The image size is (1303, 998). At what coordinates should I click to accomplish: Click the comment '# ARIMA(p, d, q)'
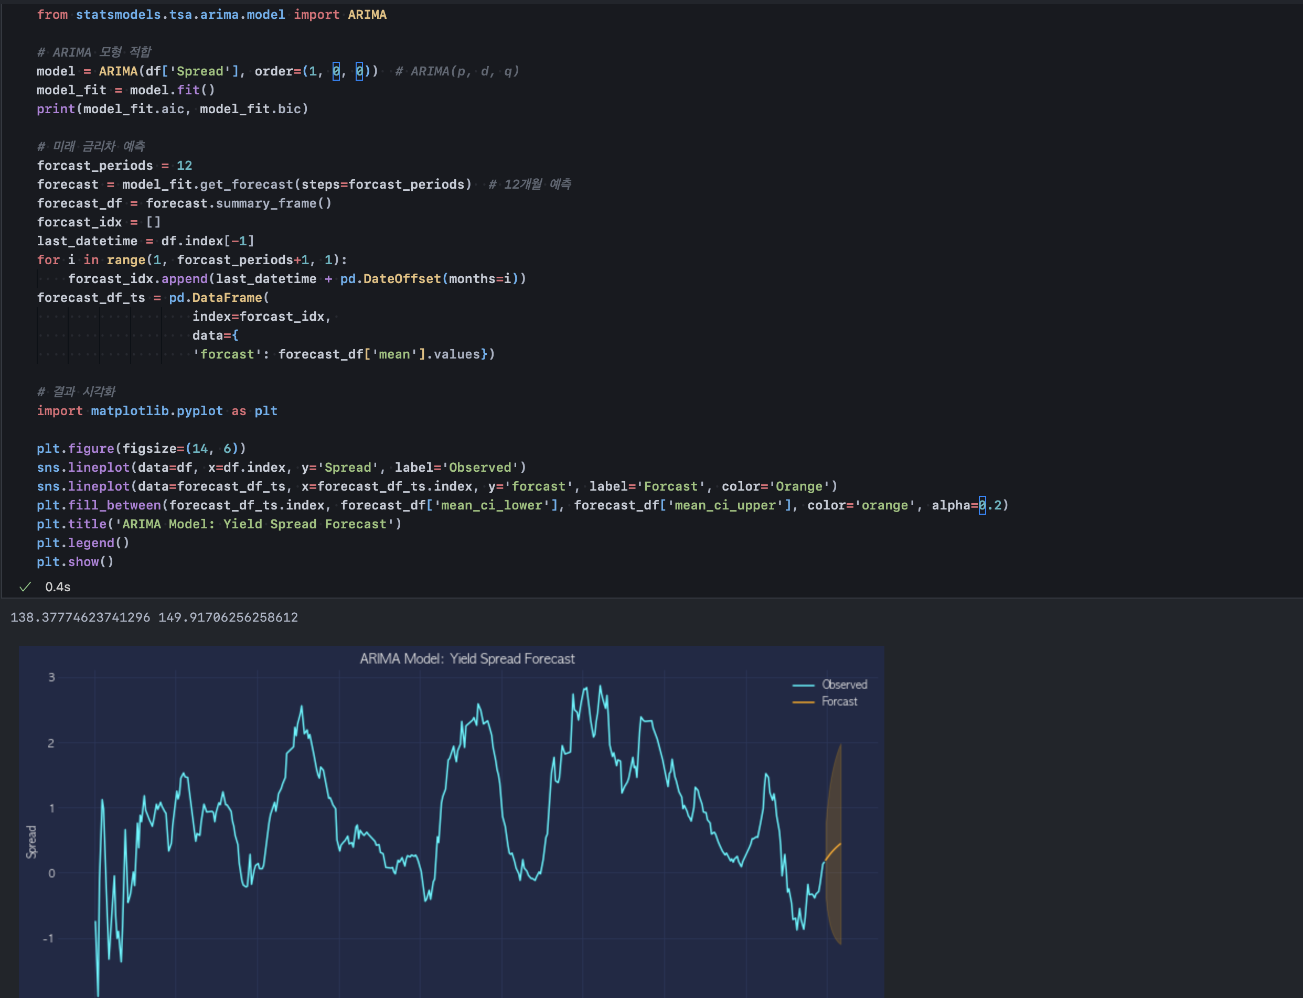coord(457,71)
